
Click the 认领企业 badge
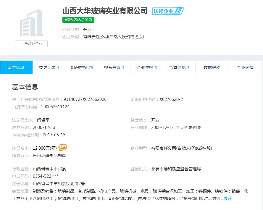pyautogui.click(x=168, y=11)
